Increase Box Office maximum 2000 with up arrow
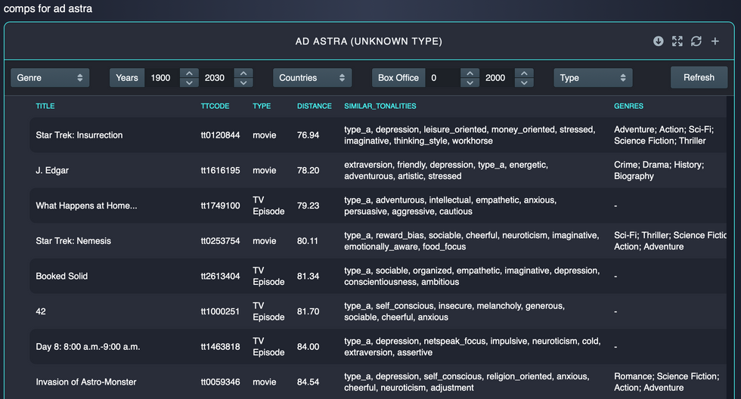 (524, 73)
